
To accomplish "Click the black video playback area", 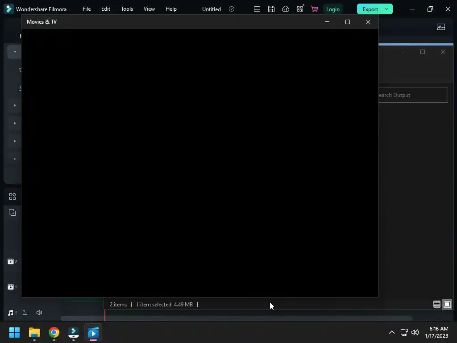I will (x=200, y=163).
